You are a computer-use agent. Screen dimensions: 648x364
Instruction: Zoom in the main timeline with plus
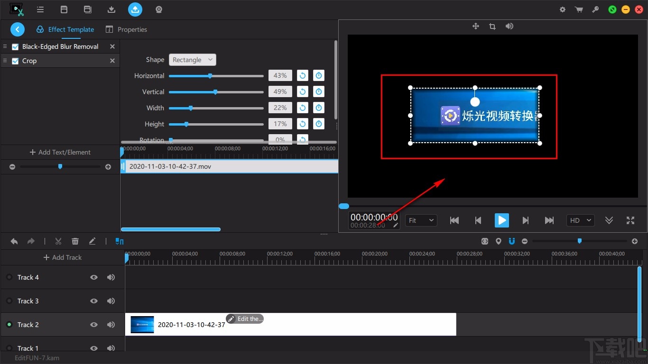(635, 241)
